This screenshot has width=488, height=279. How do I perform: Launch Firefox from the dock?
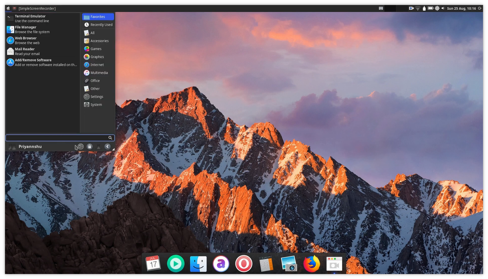(312, 264)
